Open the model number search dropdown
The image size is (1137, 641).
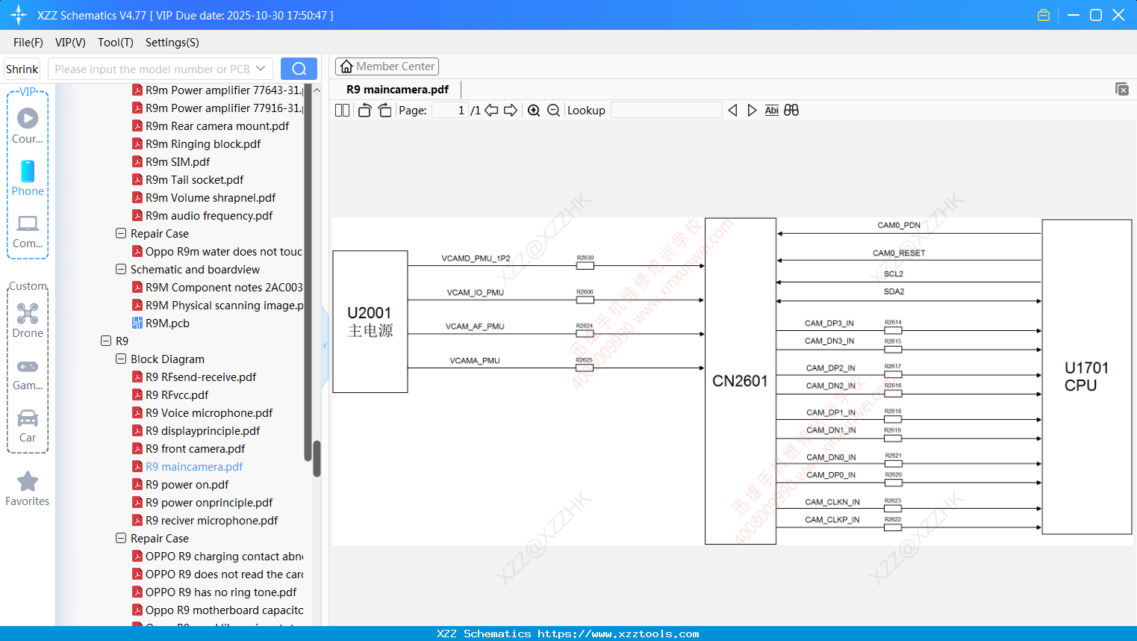click(x=260, y=67)
